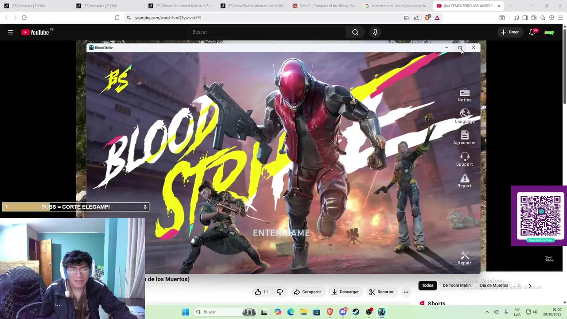Open the Language selector in BloodStrike
This screenshot has height=319, width=567.
point(464,117)
